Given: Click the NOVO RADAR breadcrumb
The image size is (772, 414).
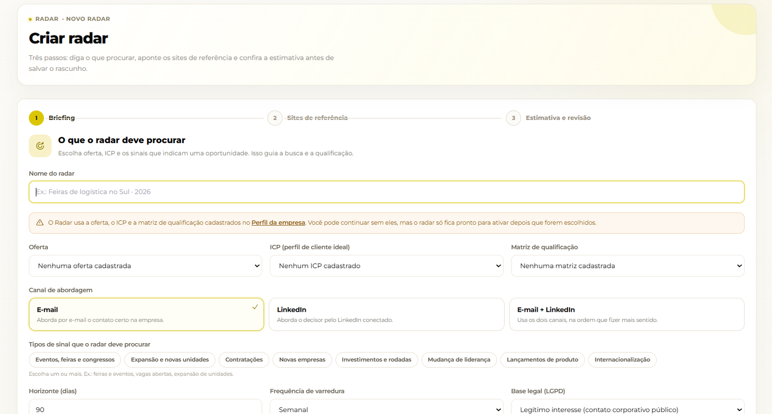Looking at the screenshot, I should click(88, 19).
